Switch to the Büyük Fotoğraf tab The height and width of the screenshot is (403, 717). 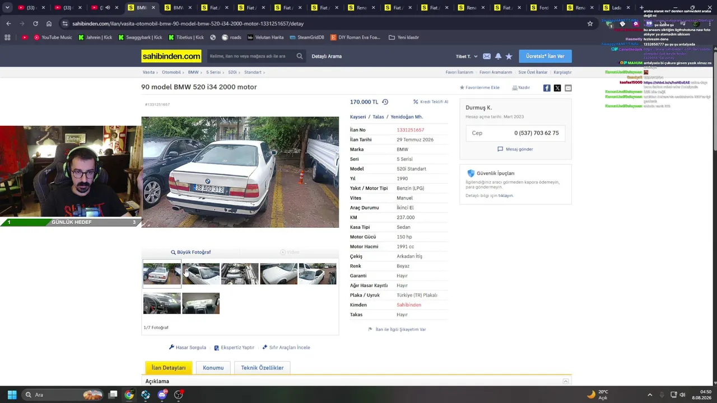pos(190,252)
